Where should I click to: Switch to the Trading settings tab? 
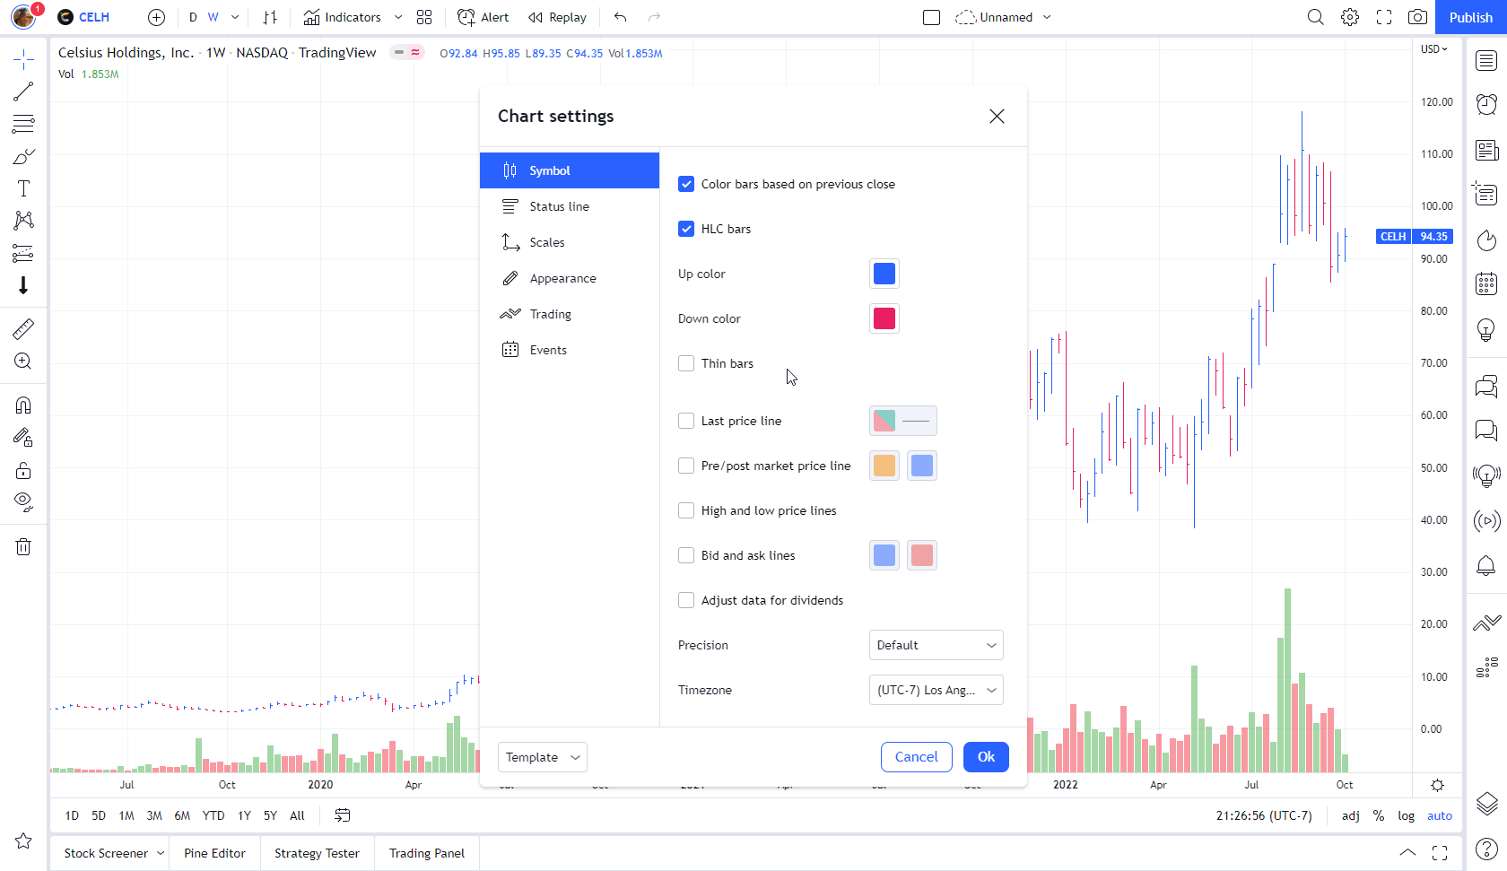pyautogui.click(x=570, y=314)
